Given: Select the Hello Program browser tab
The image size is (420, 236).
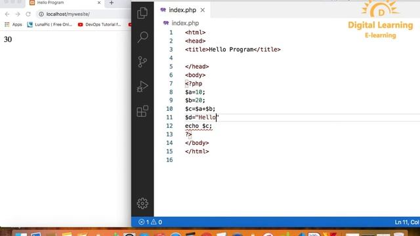Looking at the screenshot, I should 65,3.
